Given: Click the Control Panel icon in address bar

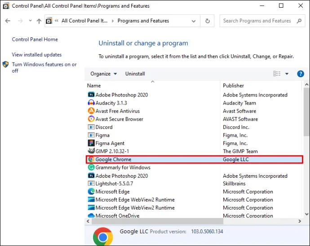Looking at the screenshot, I should 49,21.
